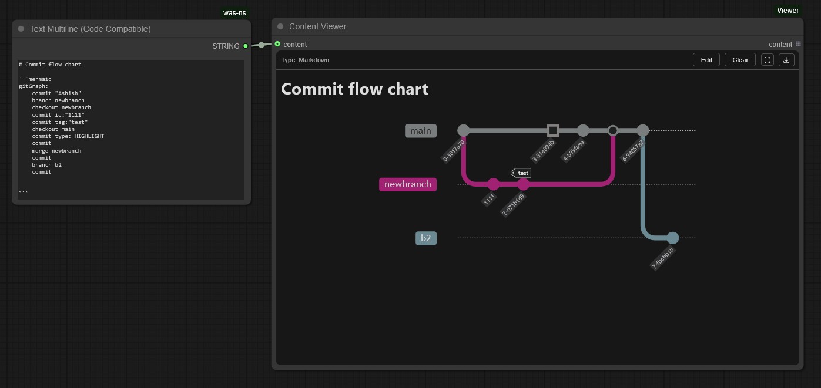Click the Commit flow chart heading
This screenshot has height=388, width=821.
coord(354,89)
